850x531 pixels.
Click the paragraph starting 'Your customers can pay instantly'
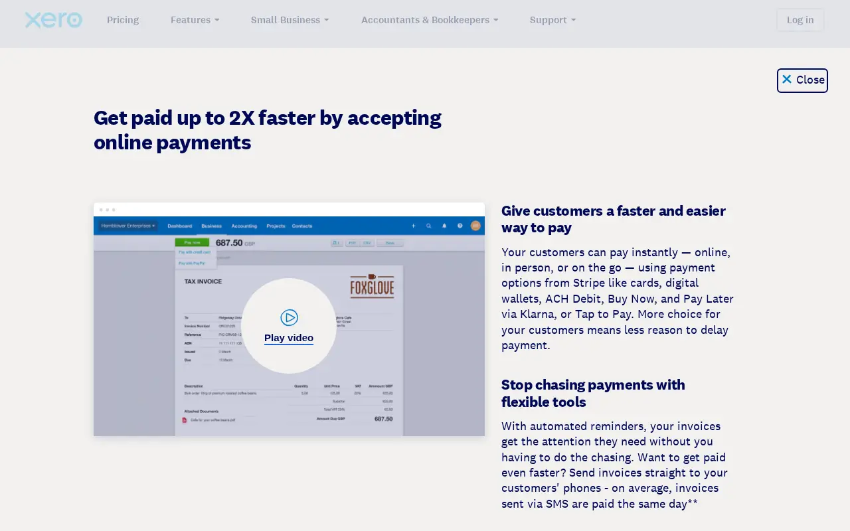tap(618, 299)
